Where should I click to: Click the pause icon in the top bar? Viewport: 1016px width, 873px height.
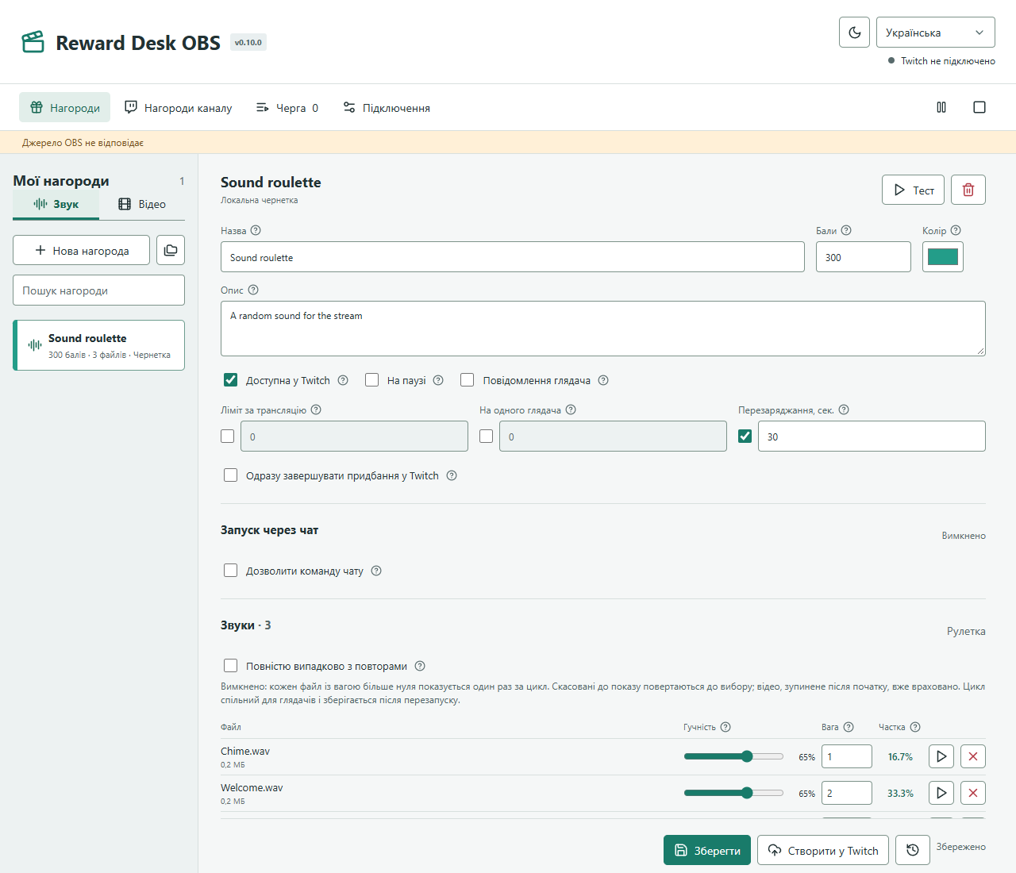click(941, 107)
